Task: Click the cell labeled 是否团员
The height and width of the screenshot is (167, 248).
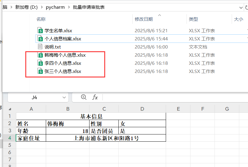Action: (x=104, y=131)
